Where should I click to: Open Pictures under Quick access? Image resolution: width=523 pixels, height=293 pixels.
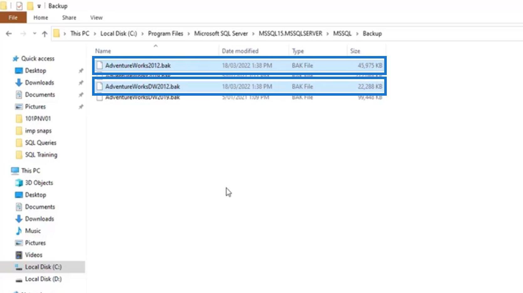tap(35, 107)
